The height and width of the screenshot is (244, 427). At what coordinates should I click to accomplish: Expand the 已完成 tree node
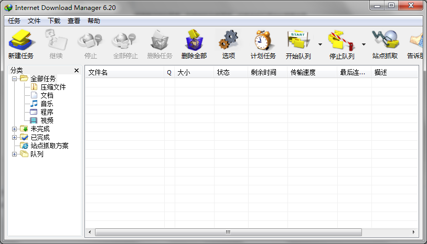coord(15,138)
